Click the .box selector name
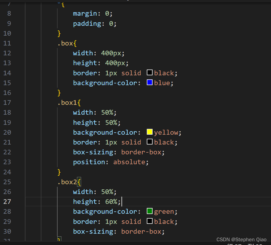Viewport: 271px width, 245px height. pos(65,43)
